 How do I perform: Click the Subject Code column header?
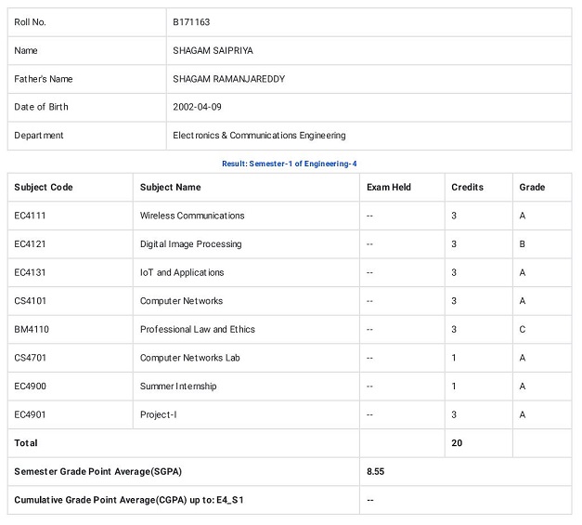pos(44,188)
